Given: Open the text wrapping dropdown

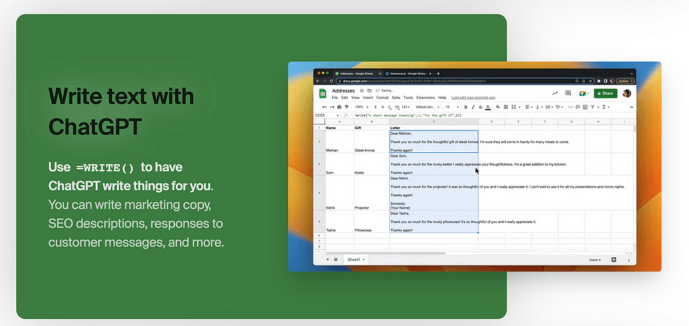Looking at the screenshot, I should click(x=549, y=107).
